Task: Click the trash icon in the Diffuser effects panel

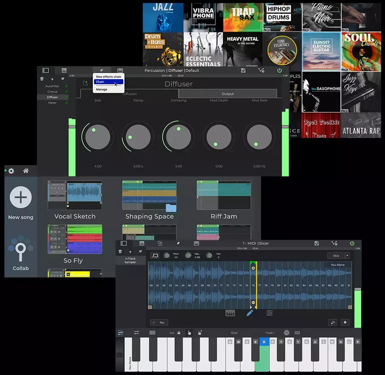Action: tap(42, 79)
